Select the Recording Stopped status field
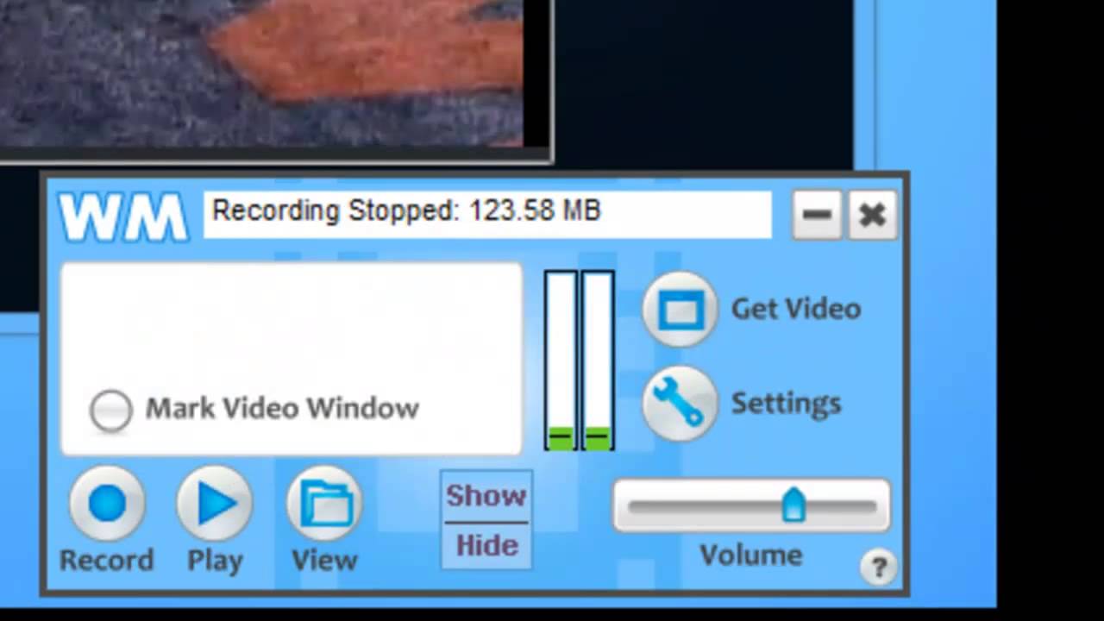This screenshot has height=621, width=1104. (487, 210)
